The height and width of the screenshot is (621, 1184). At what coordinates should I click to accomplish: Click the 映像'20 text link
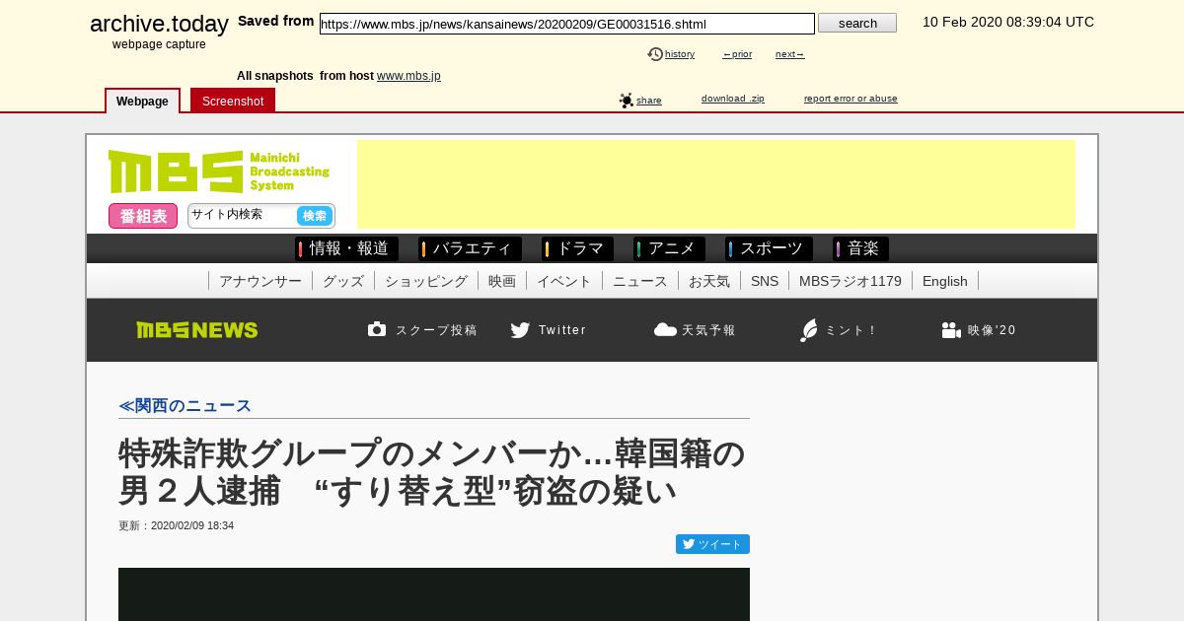tap(992, 330)
